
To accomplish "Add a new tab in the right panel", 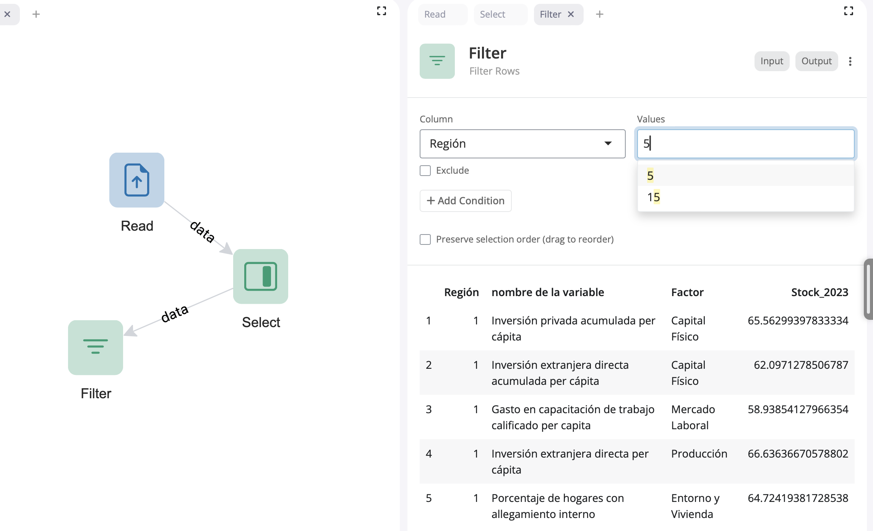I will 599,15.
